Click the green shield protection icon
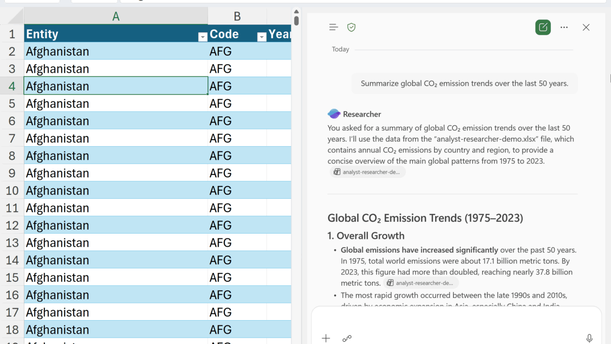 [x=351, y=27]
